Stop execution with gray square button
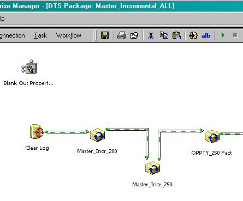Viewport: 243px width, 201px height. pyautogui.click(x=235, y=35)
